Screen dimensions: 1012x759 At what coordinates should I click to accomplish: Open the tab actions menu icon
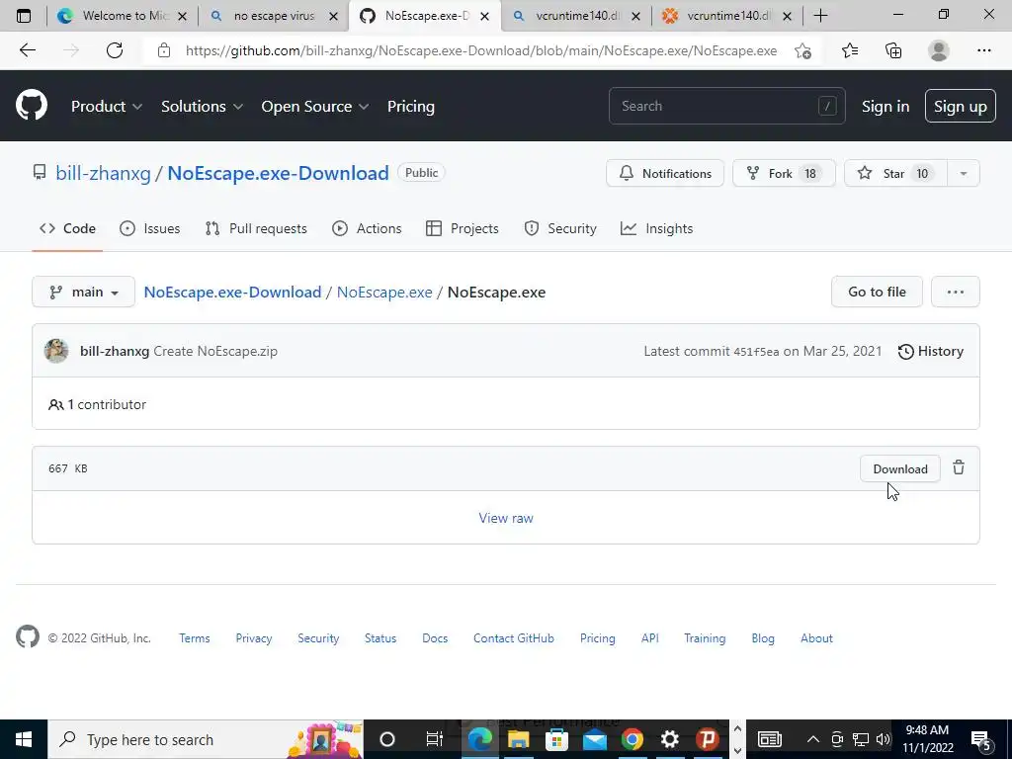pos(24,16)
